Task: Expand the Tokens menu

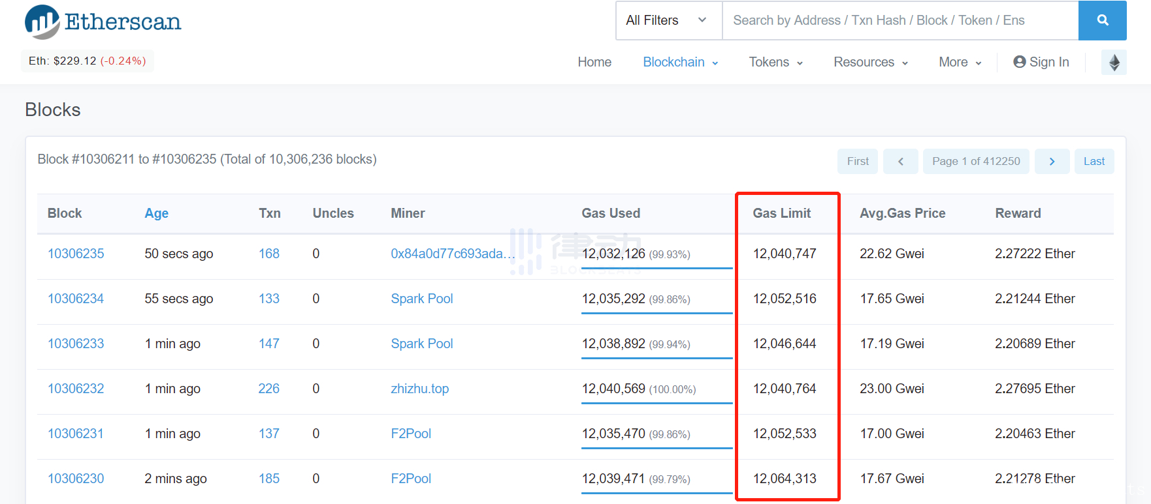Action: click(x=776, y=62)
